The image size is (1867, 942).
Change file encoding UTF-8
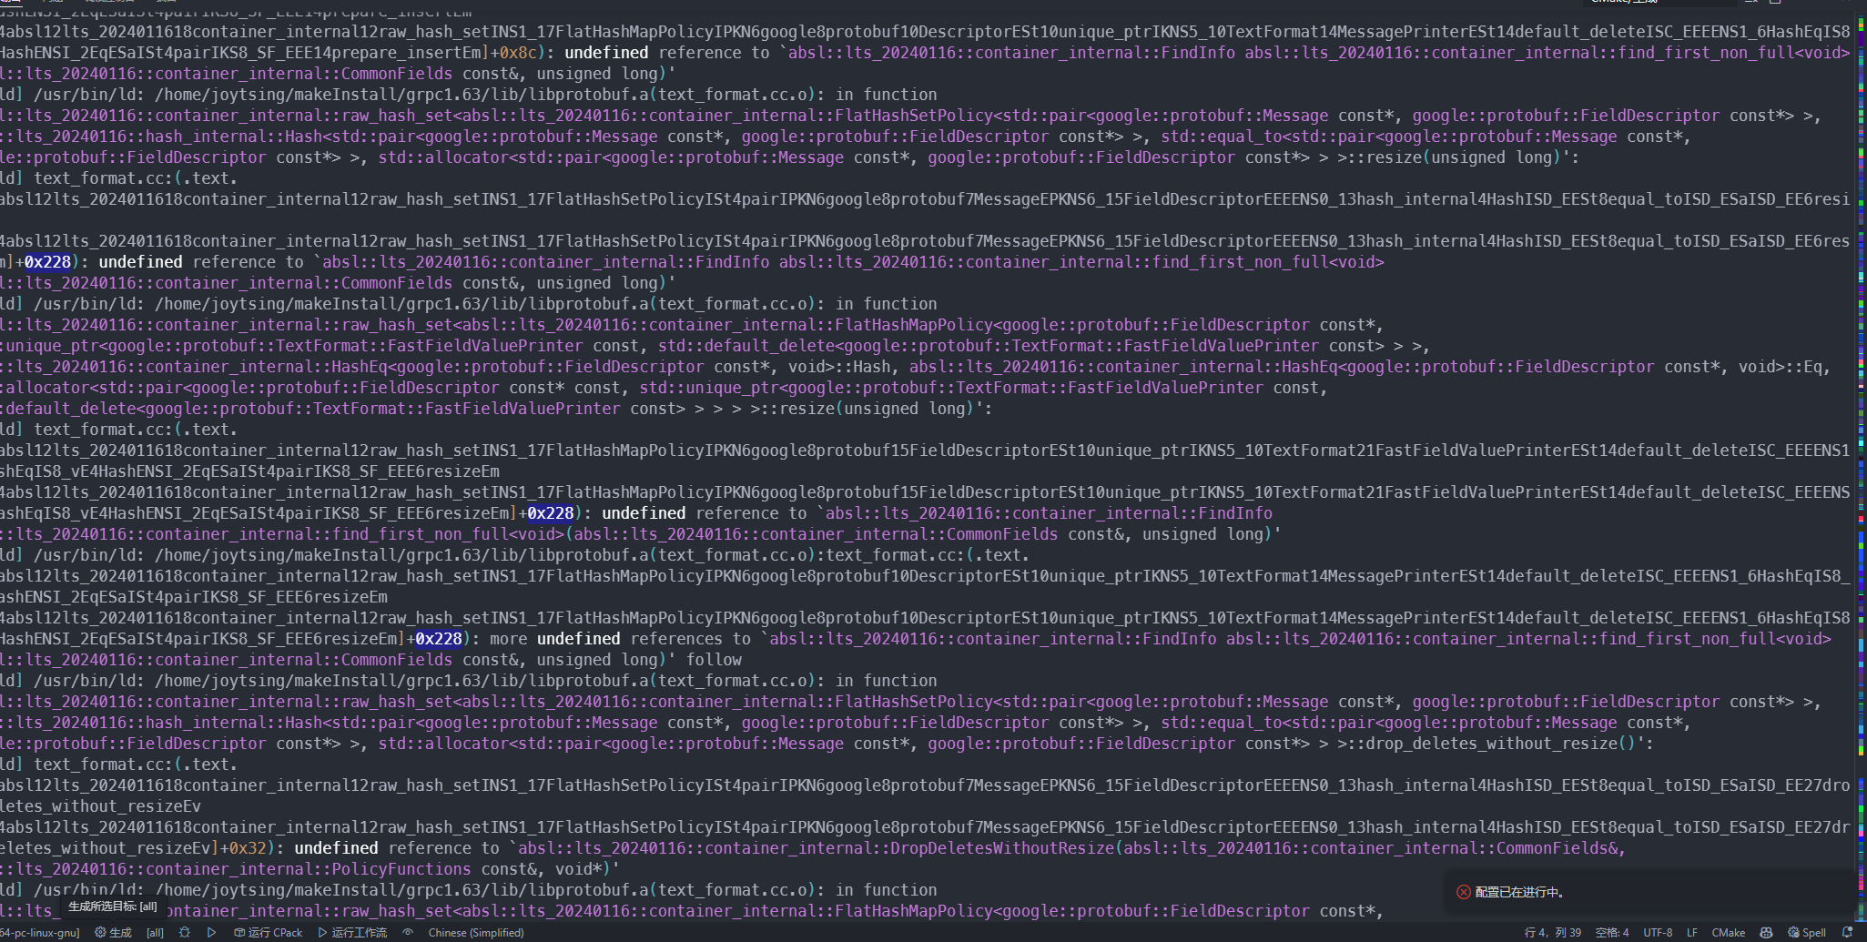pyautogui.click(x=1658, y=933)
